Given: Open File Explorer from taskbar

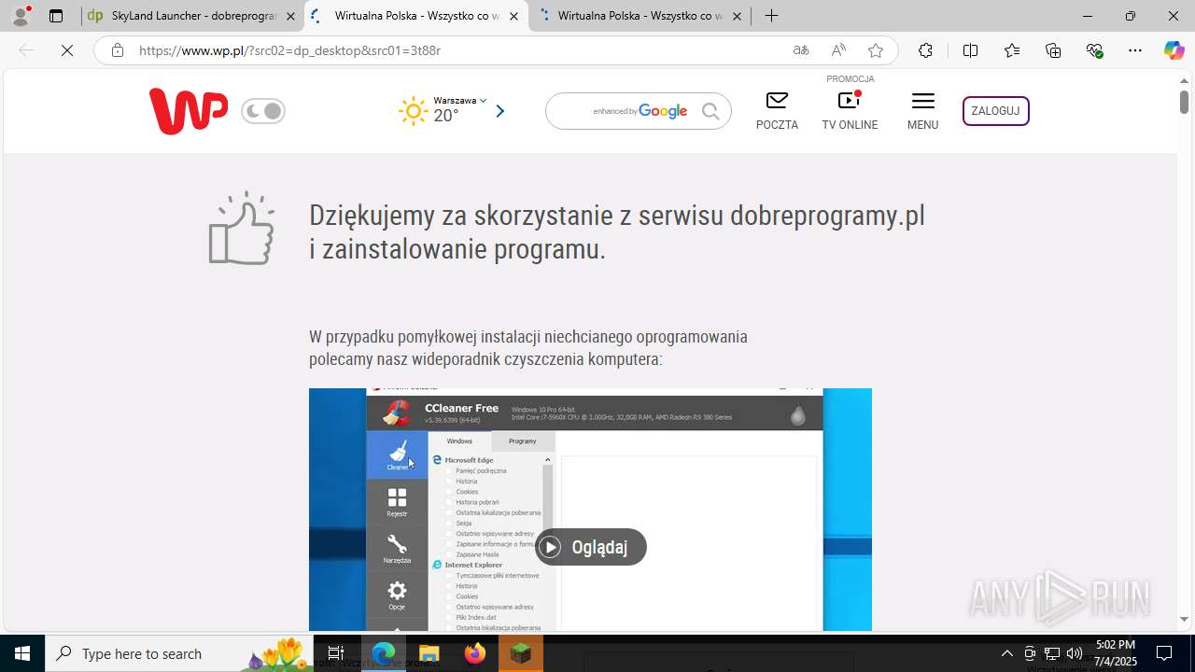Looking at the screenshot, I should (x=429, y=653).
